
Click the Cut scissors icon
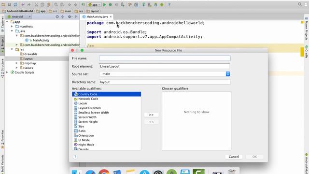[36, 4]
